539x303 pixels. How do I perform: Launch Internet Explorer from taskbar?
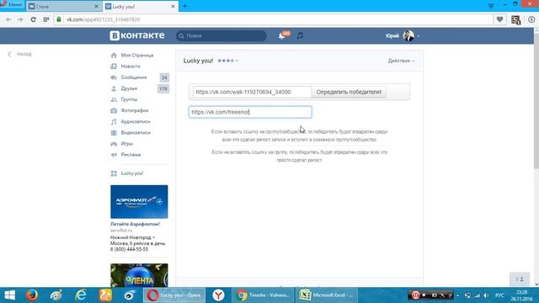(x=81, y=295)
